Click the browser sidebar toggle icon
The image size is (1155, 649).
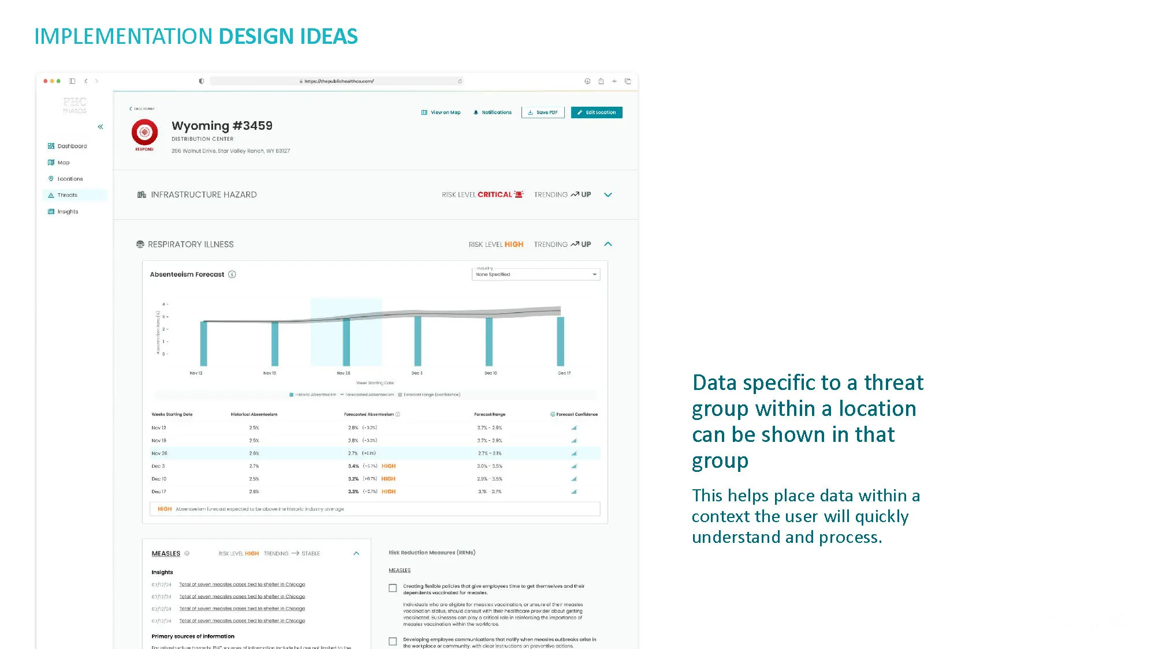[72, 81]
